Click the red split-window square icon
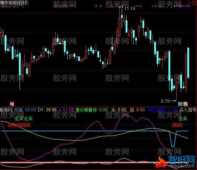The image size is (197, 170). coord(194,3)
